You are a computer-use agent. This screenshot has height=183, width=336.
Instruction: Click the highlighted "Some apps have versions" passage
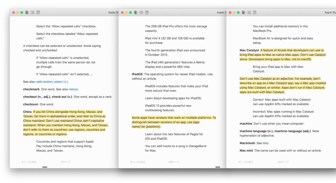tap(174, 122)
